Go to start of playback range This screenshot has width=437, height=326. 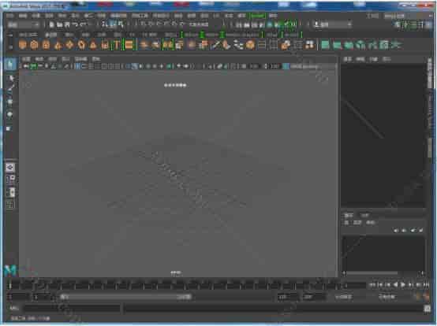[x=372, y=284]
